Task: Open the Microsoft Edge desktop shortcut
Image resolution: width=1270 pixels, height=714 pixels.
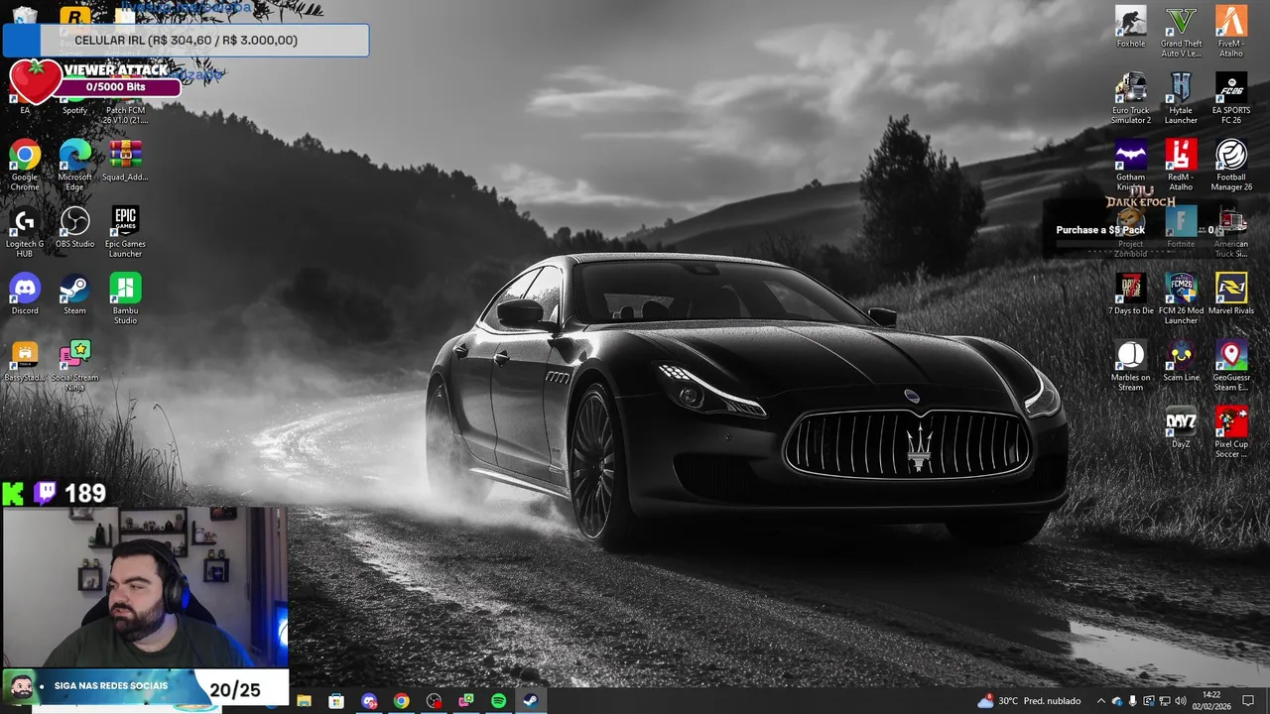Action: coord(74,165)
